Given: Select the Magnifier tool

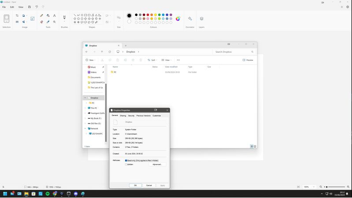Looking at the screenshot, I should pos(54,22).
